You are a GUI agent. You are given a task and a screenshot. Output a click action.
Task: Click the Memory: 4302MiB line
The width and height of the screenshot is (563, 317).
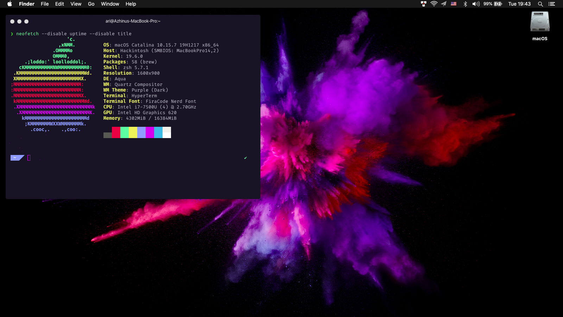pos(140,118)
